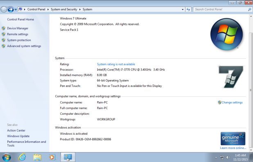Expand arrow before Control Panel breadcrumb
This screenshot has height=162, width=253.
click(x=25, y=9)
